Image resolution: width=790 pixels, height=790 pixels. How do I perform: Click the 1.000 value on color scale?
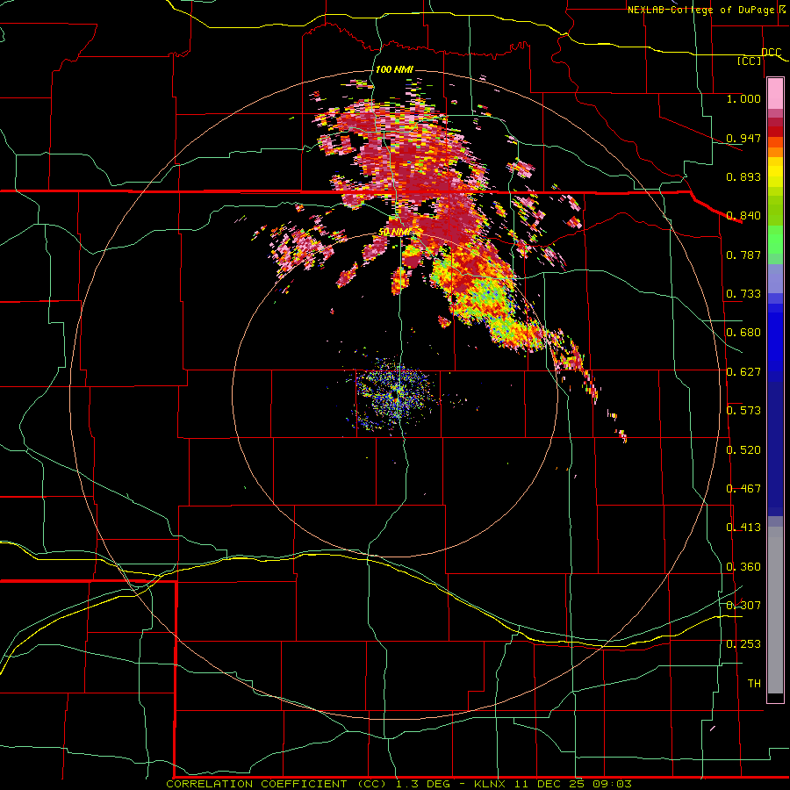pos(743,98)
